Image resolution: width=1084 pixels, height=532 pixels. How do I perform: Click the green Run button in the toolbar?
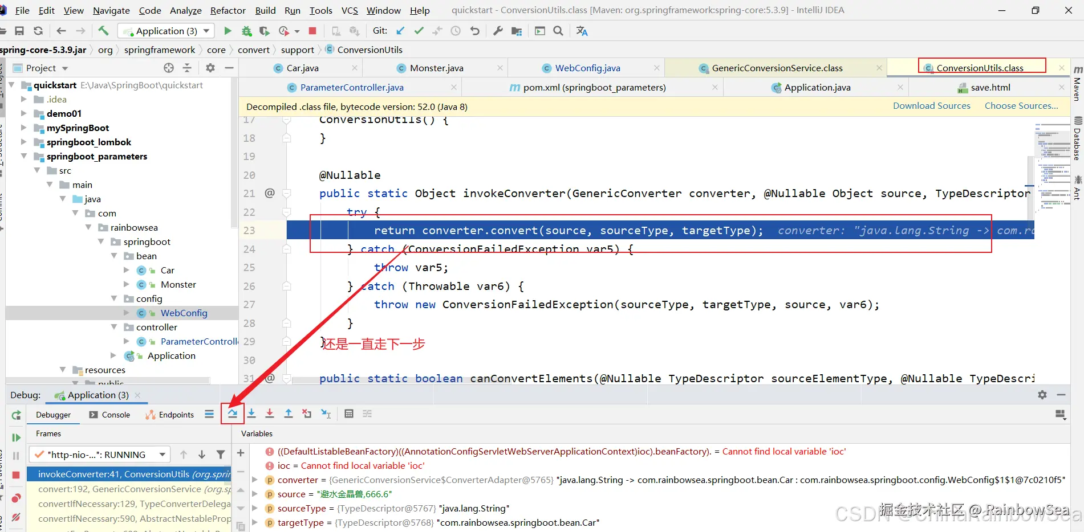228,31
